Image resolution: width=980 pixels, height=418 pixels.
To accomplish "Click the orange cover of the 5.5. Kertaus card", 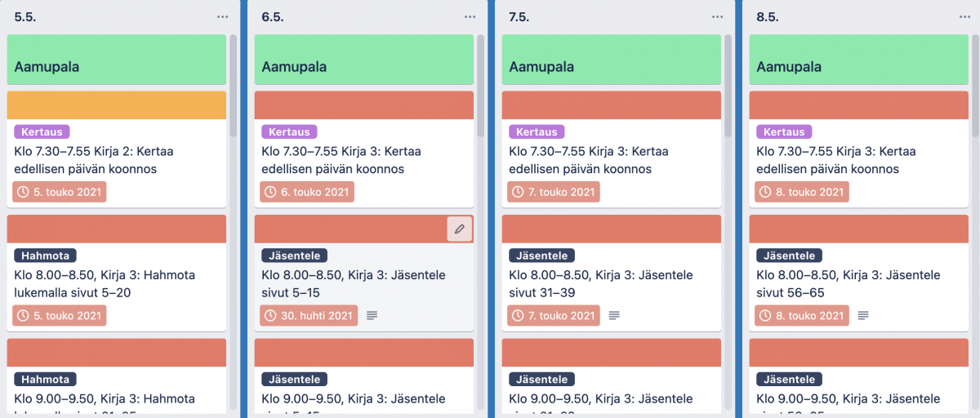I will pos(116,105).
